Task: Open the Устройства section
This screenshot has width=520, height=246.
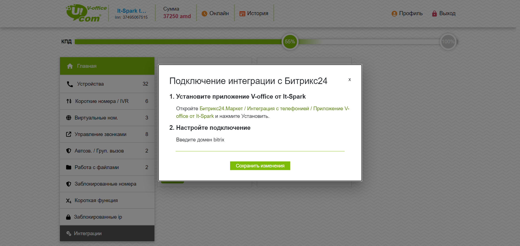Action: (107, 84)
